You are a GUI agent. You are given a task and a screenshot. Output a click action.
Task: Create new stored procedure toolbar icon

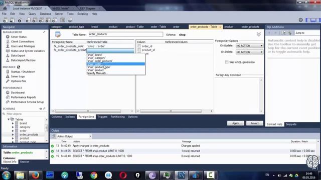coord(48,20)
